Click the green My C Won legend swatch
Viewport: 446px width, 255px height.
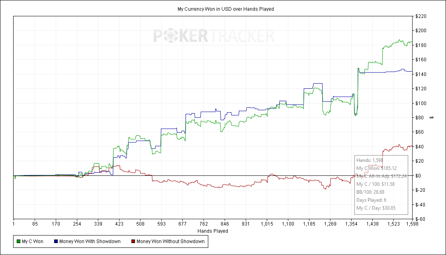tap(18, 241)
